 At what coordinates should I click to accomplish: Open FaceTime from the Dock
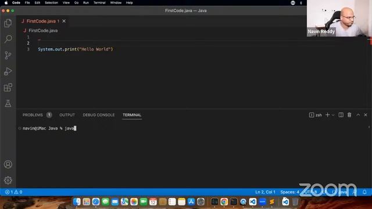coord(144,202)
